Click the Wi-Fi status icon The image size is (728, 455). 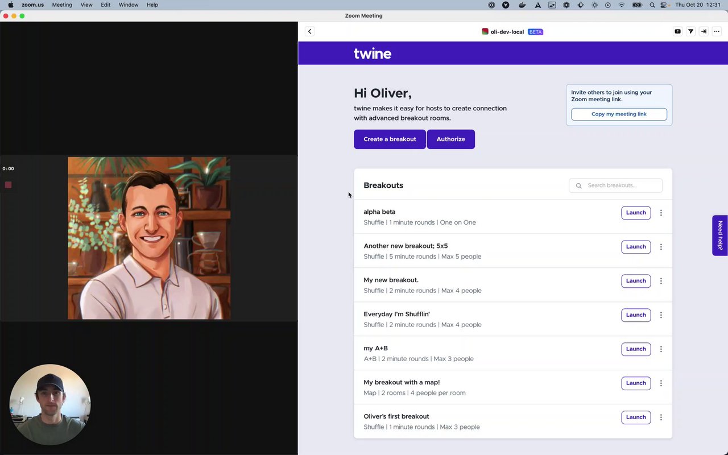click(622, 5)
